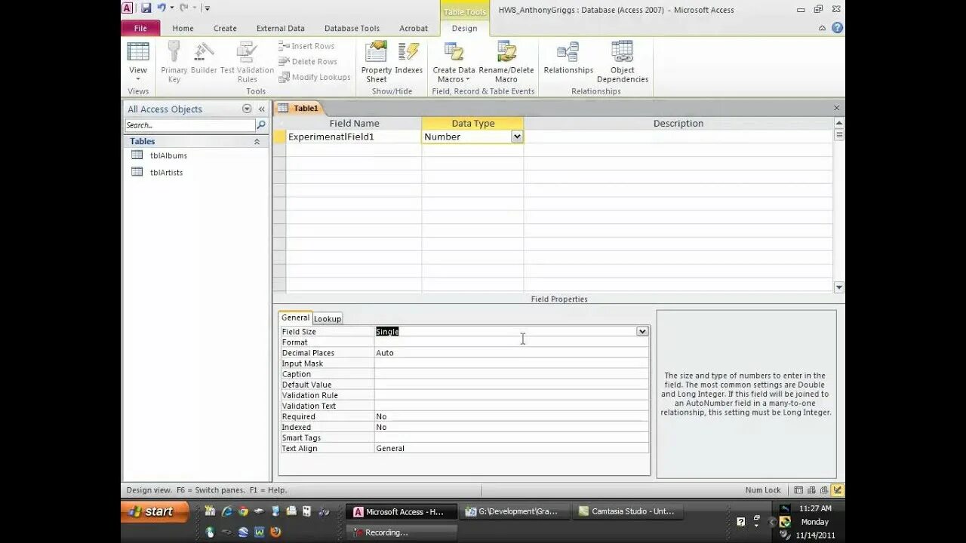
Task: Open the tblArtists table
Action: click(166, 172)
